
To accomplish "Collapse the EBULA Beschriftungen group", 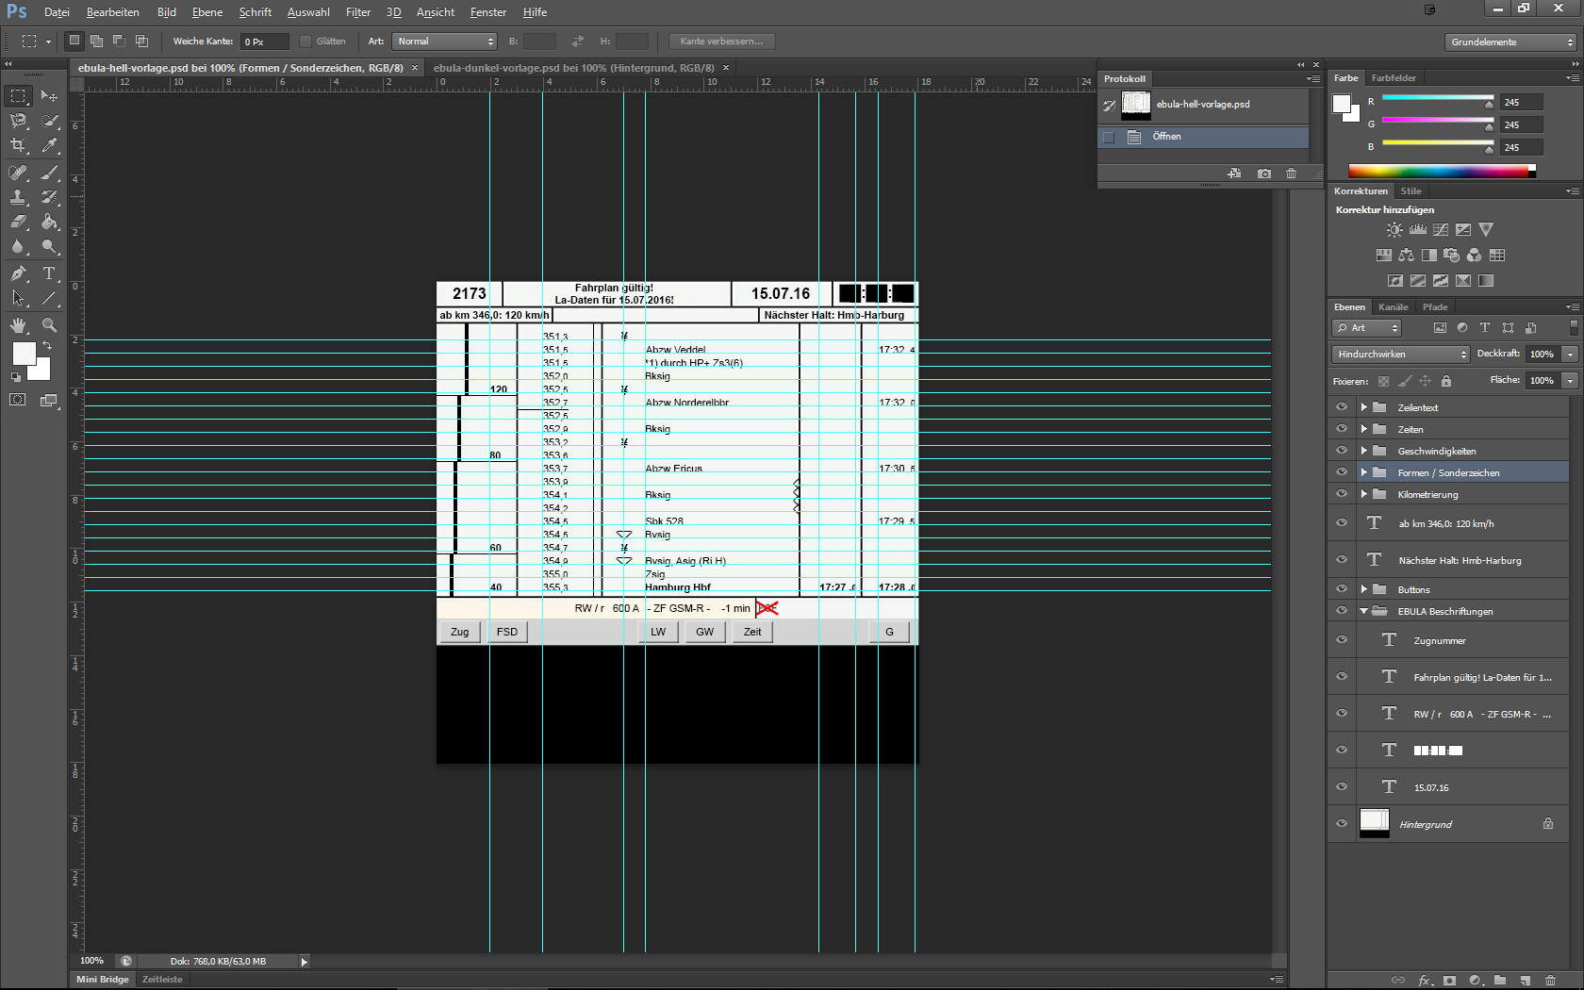I will click(1363, 611).
